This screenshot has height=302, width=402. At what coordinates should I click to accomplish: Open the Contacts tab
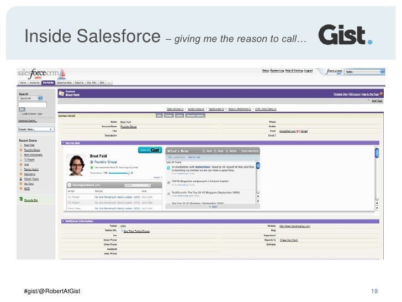tap(48, 83)
